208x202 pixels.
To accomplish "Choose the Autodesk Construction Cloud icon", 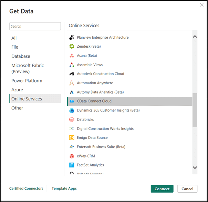I will click(x=72, y=74).
